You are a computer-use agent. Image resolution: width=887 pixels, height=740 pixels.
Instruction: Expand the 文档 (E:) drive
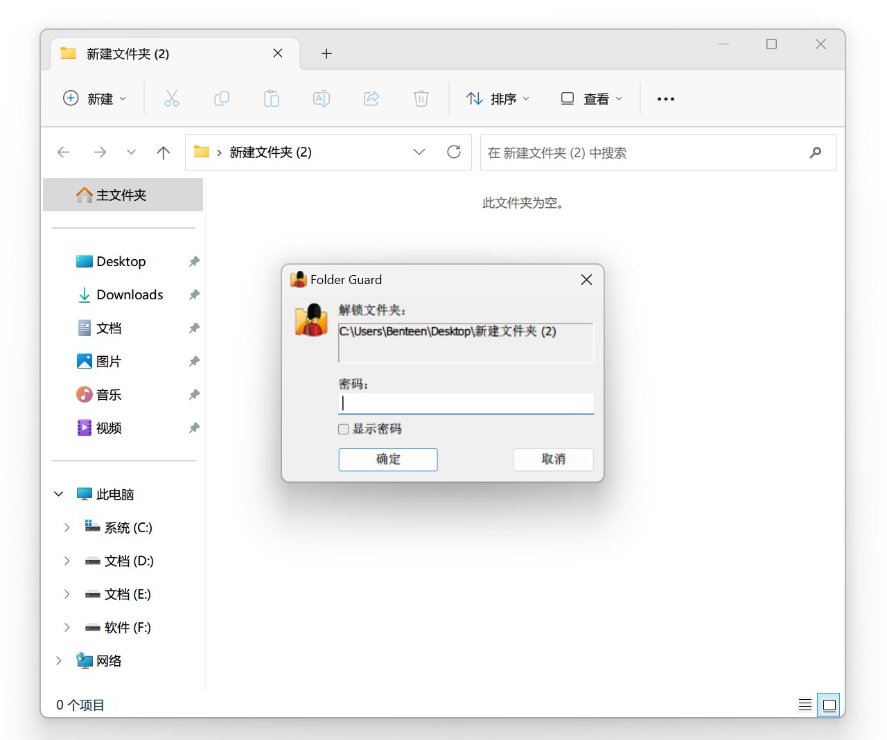[x=67, y=594]
